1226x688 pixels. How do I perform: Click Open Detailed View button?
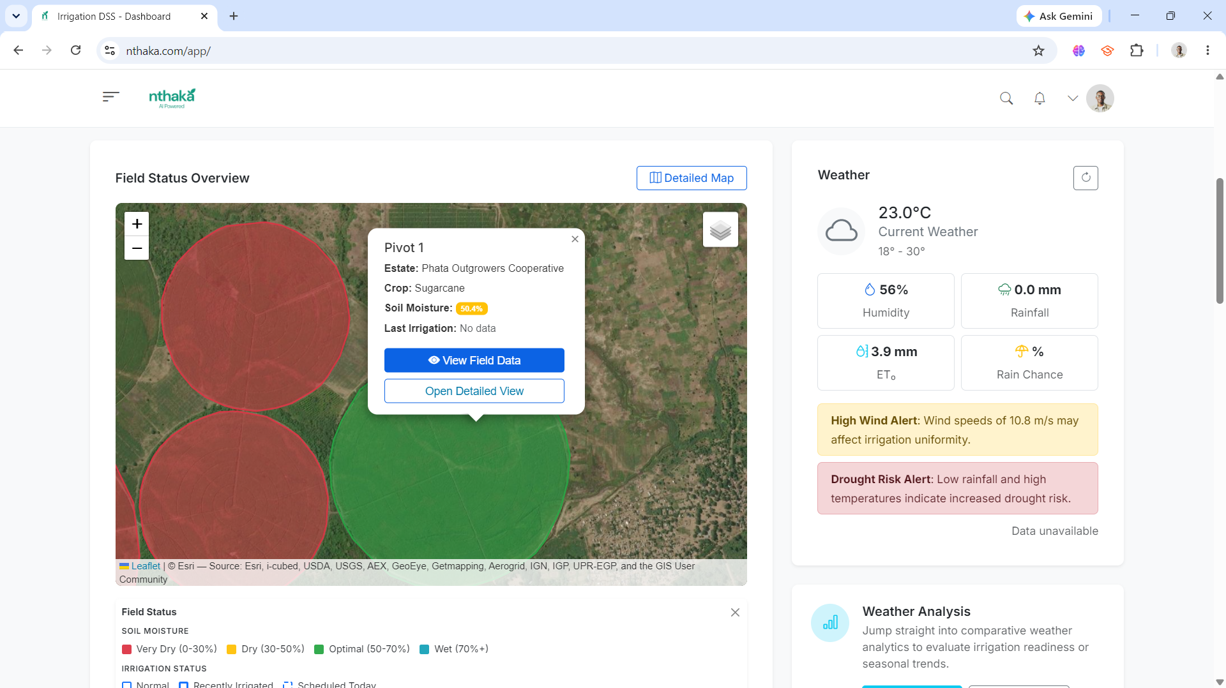point(474,391)
